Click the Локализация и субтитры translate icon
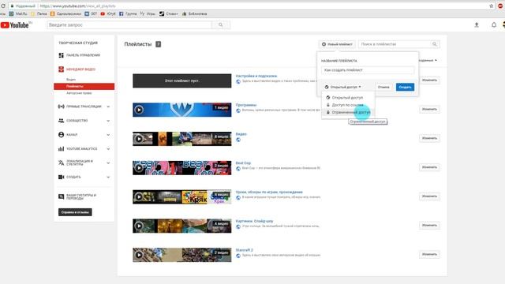Image resolution: width=505 pixels, height=284 pixels. point(62,163)
